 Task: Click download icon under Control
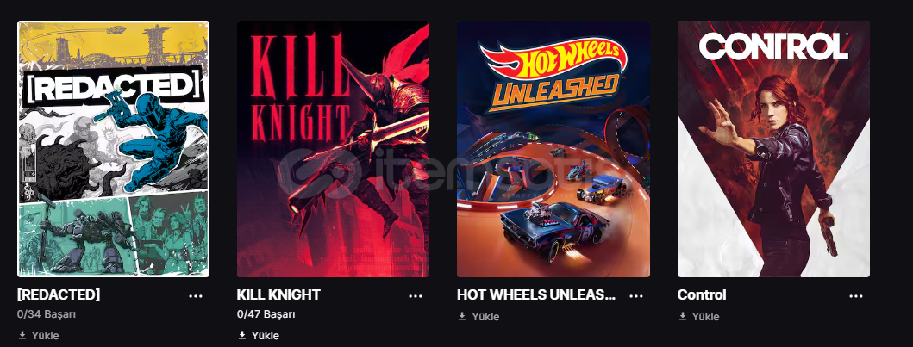[x=683, y=316]
